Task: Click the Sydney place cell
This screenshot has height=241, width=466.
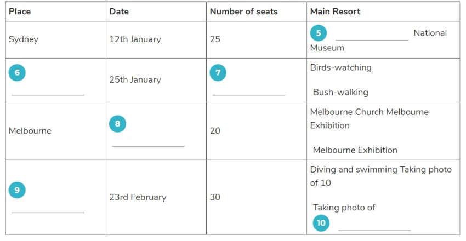Action: (24, 39)
